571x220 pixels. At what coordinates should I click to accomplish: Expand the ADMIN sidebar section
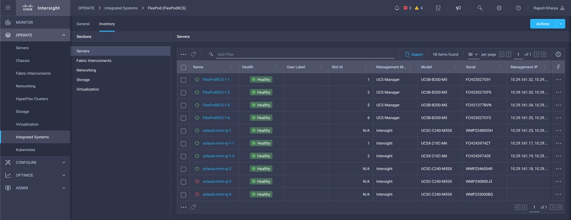tap(64, 188)
